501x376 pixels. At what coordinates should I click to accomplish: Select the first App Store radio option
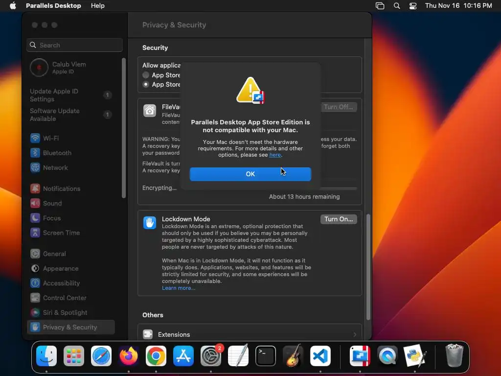(146, 75)
